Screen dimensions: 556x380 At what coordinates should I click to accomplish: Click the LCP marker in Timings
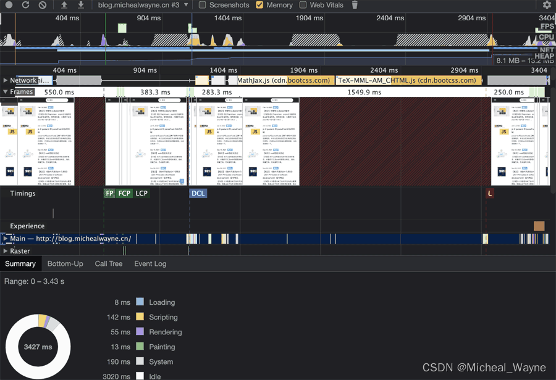tap(141, 193)
